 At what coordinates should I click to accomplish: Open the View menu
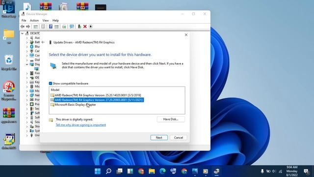click(46, 21)
